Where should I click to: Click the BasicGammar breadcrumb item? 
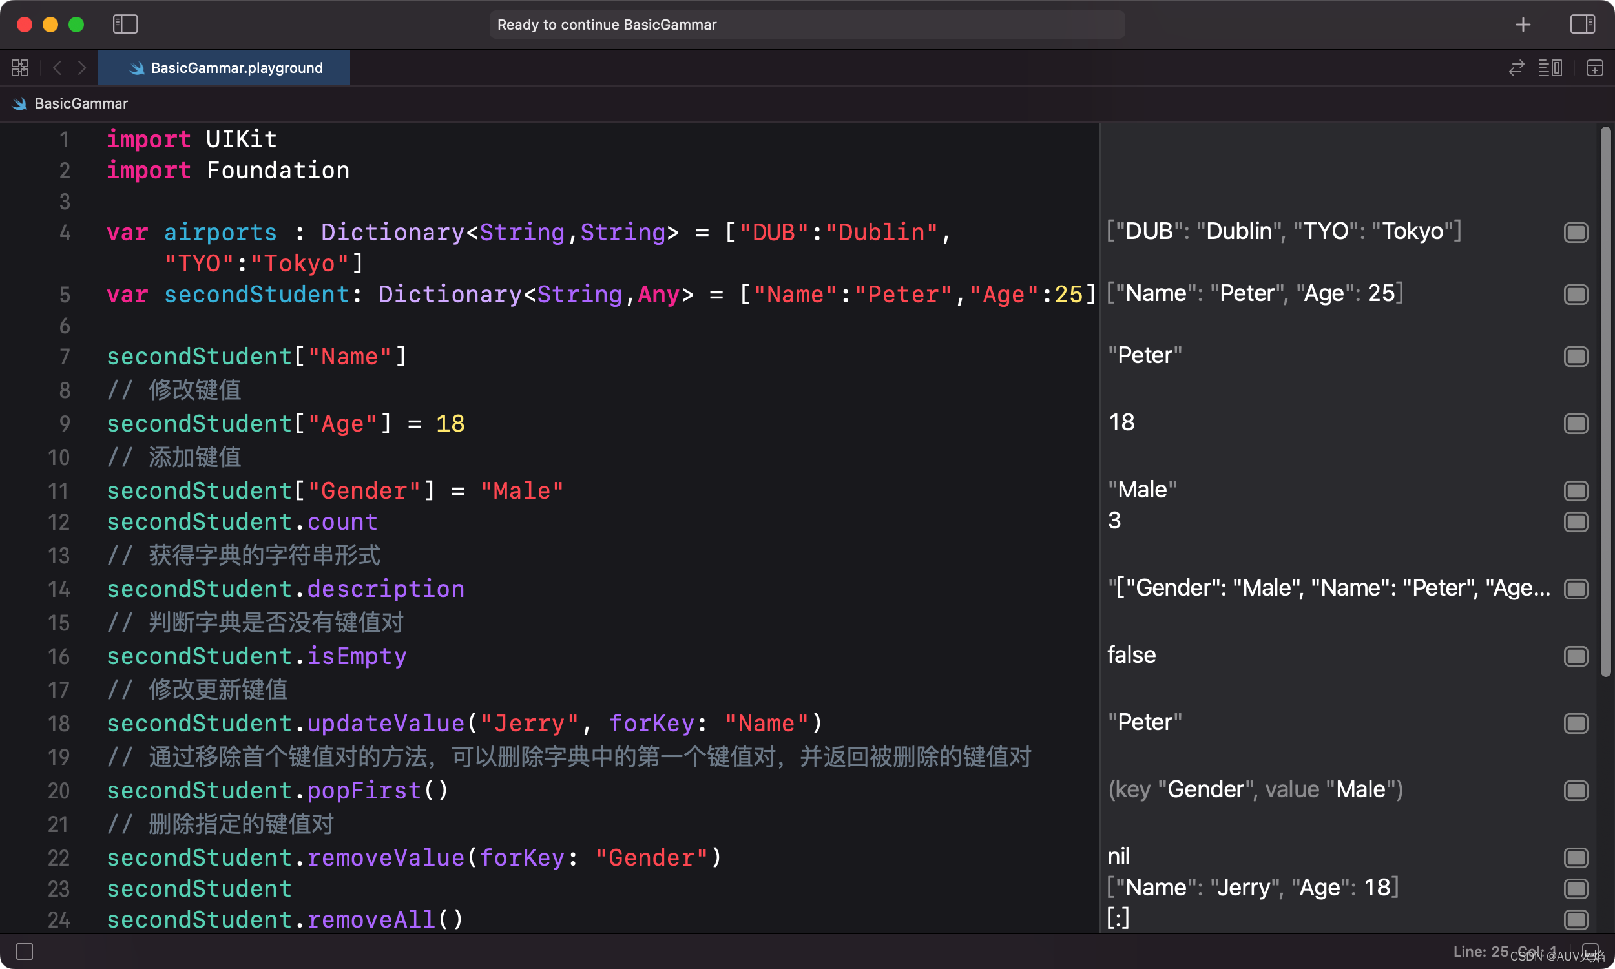[x=80, y=103]
